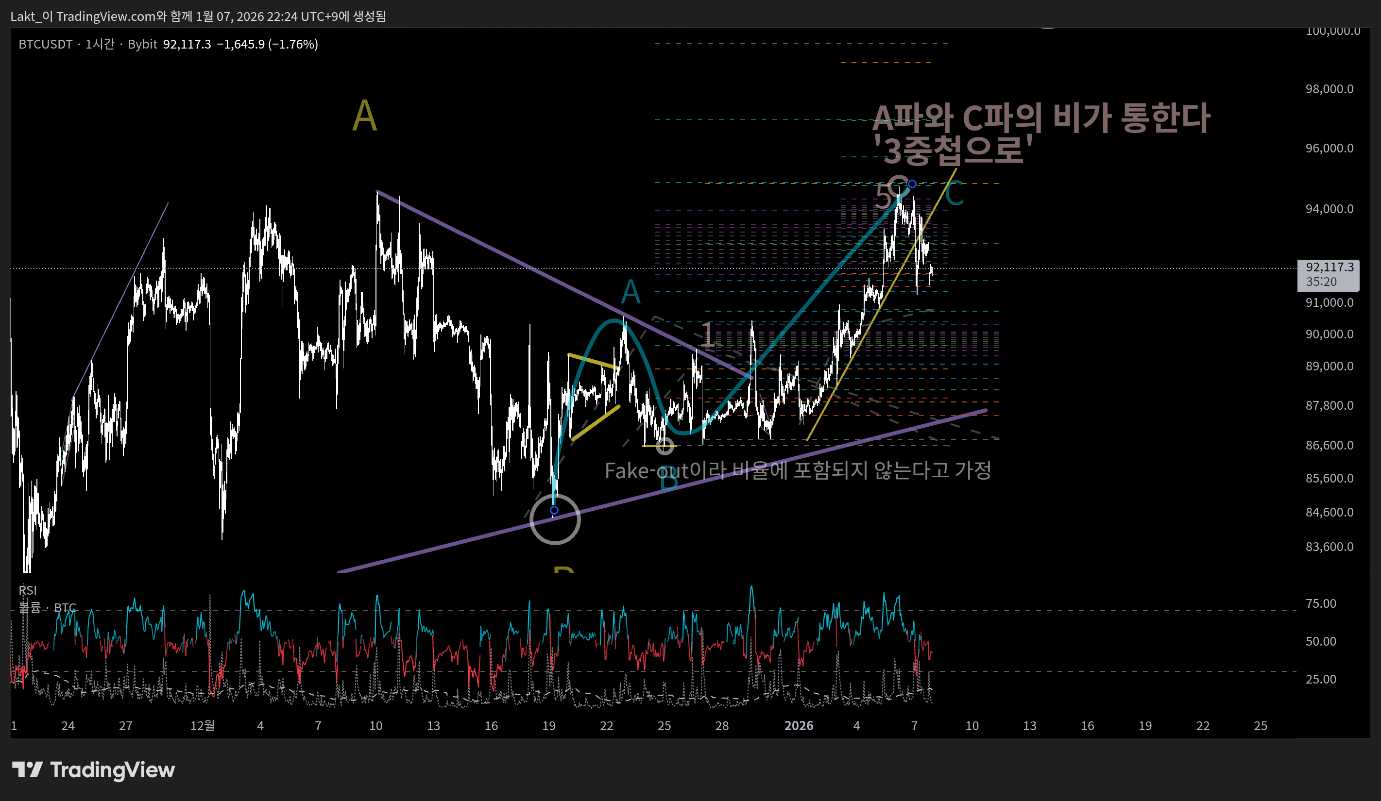
Task: Click the blue anchor point at December 19 low
Action: tap(554, 510)
